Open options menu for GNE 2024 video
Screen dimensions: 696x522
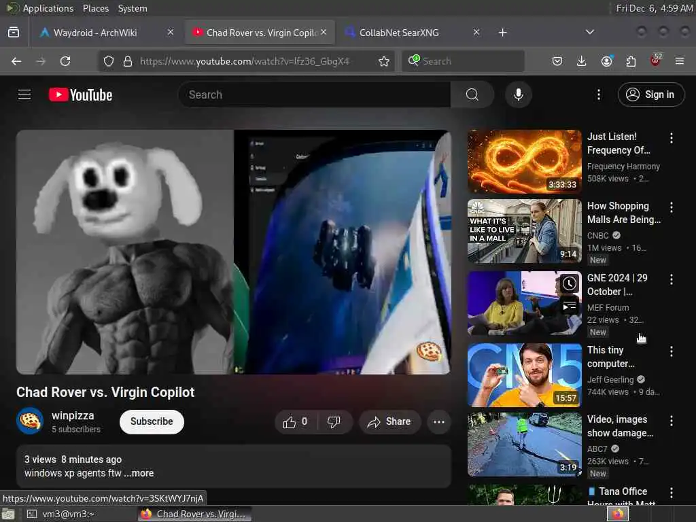click(x=671, y=279)
